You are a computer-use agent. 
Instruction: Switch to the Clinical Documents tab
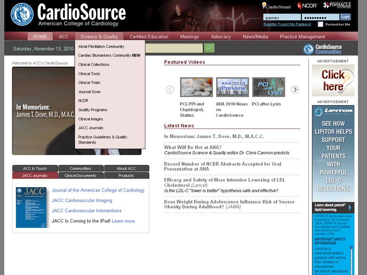pyautogui.click(x=80, y=176)
